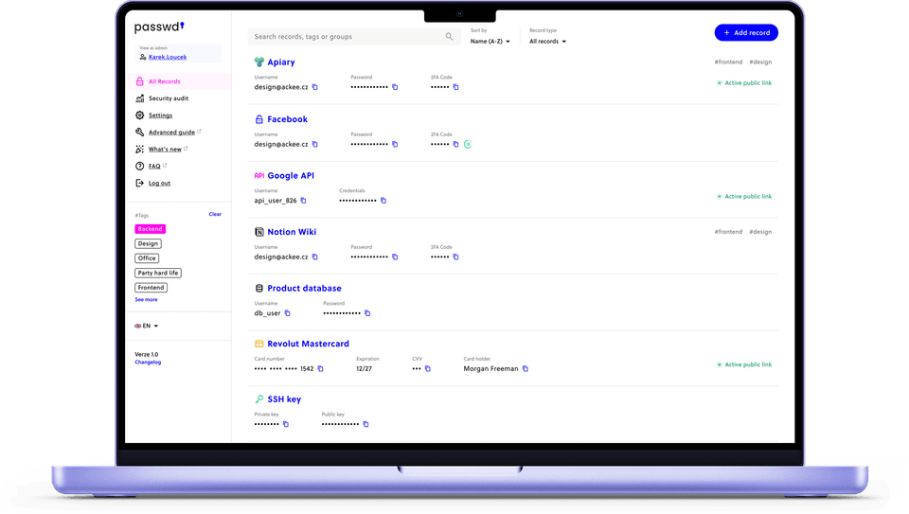
Task: Open the Google API record title
Action: (x=291, y=175)
